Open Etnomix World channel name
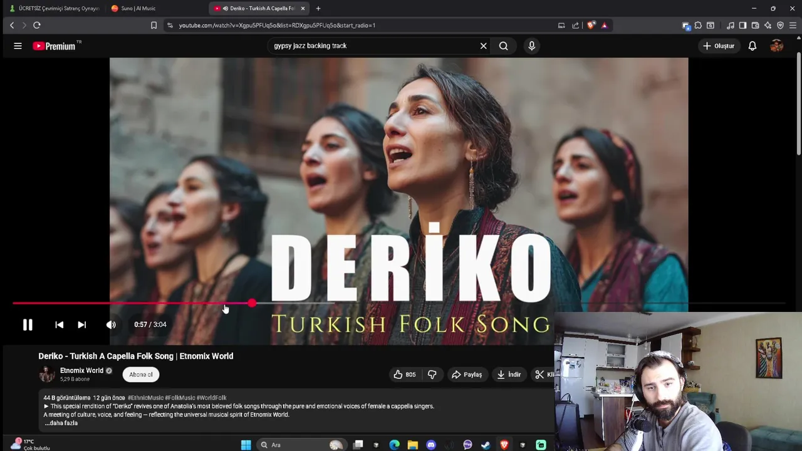Screen dimensions: 802x451 point(81,370)
